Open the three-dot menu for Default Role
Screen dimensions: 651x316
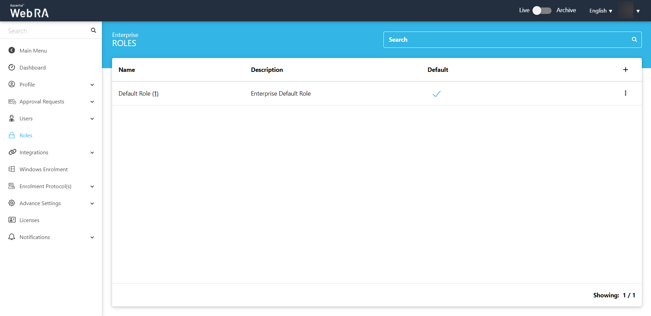pos(625,93)
